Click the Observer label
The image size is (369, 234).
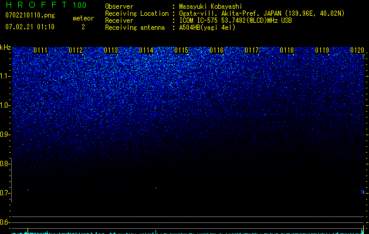pos(119,6)
